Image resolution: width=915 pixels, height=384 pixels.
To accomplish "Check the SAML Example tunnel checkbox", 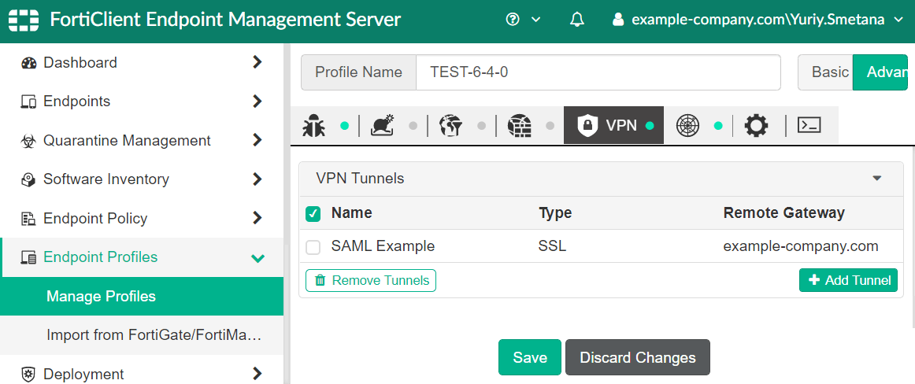I will coord(313,247).
